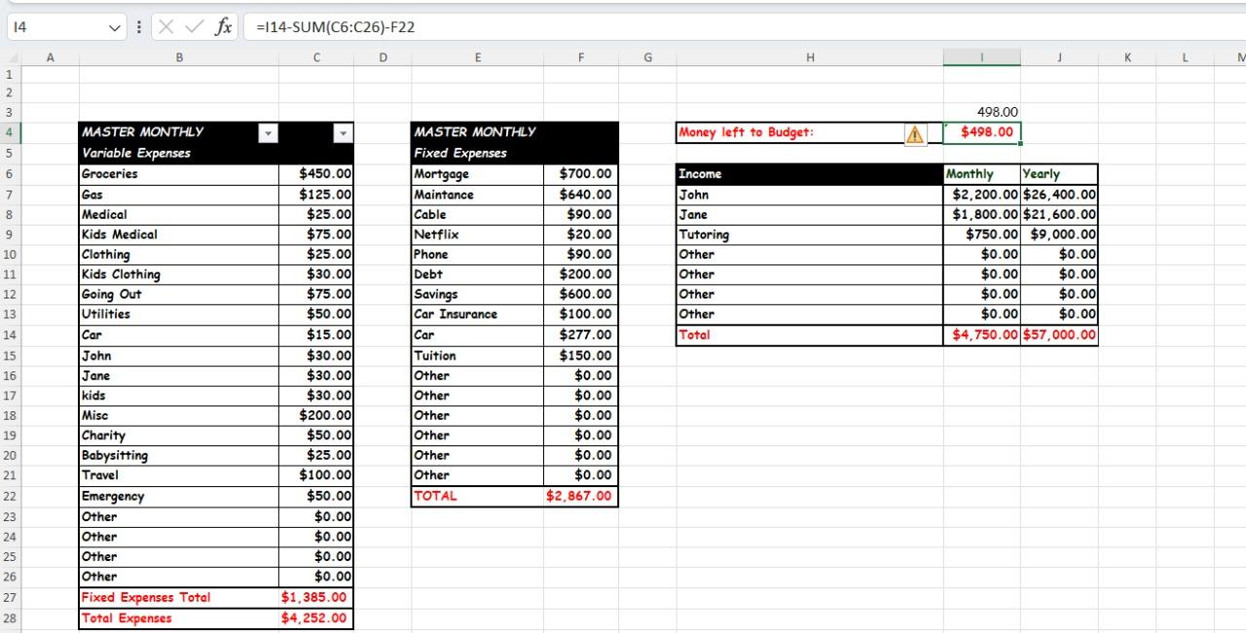Select the Charity cell
Viewport: 1246px width, 633px height.
[179, 436]
